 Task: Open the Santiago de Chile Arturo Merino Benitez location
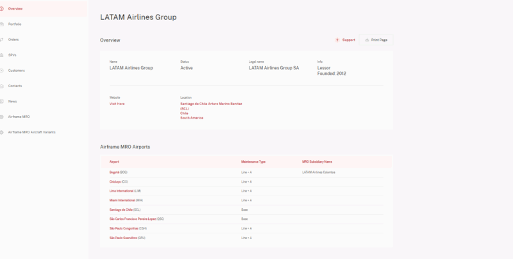(211, 103)
